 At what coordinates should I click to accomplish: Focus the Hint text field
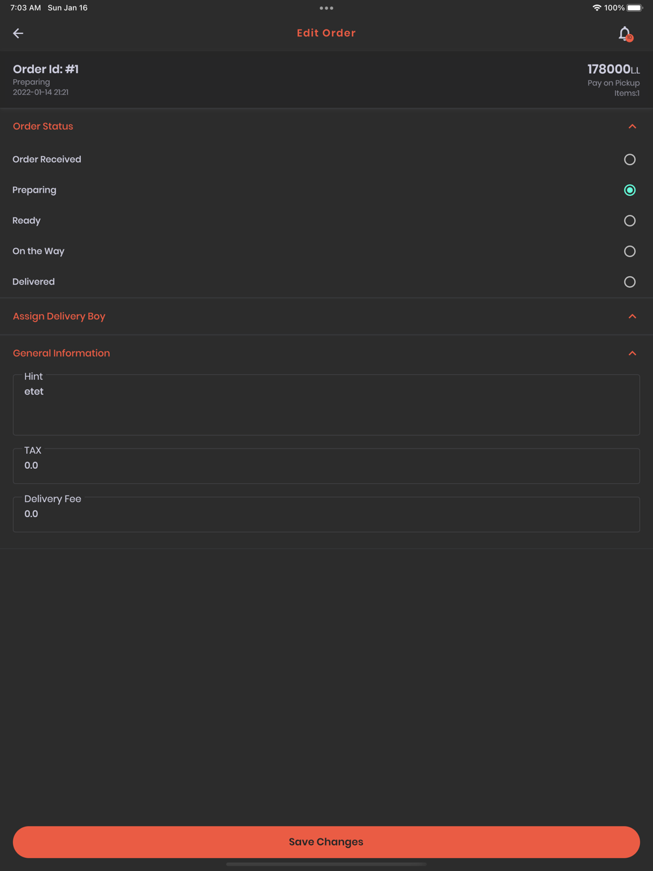(x=326, y=405)
